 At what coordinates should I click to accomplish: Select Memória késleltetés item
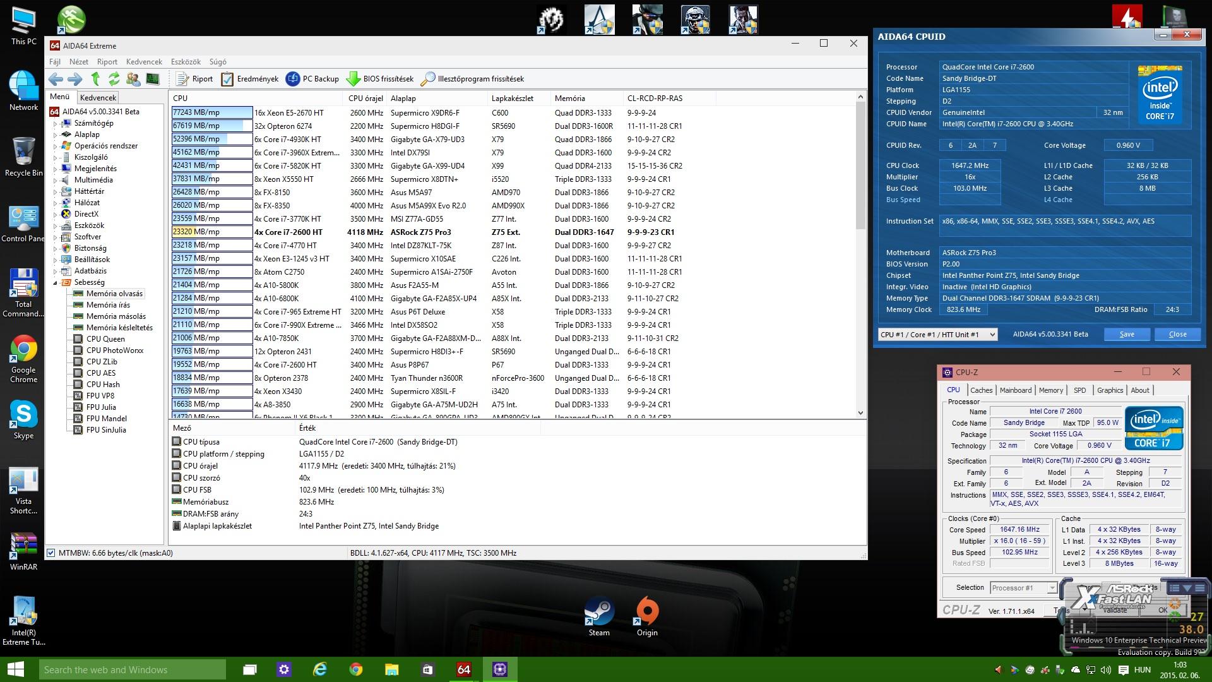pos(119,328)
